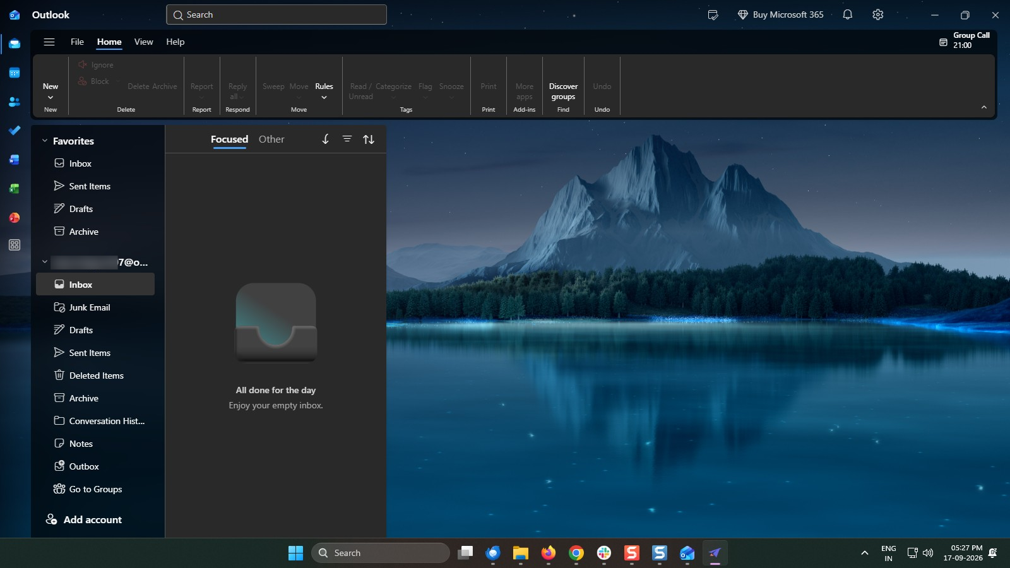Open the Mail app in left rail

pyautogui.click(x=15, y=44)
